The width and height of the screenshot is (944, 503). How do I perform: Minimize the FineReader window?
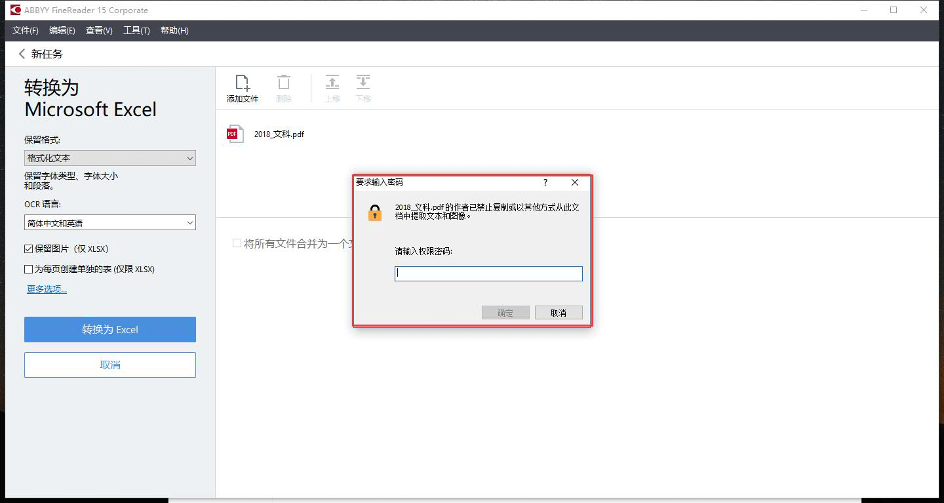(x=865, y=10)
